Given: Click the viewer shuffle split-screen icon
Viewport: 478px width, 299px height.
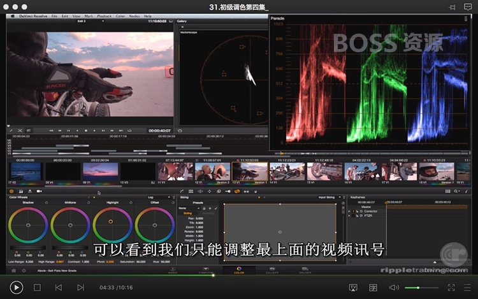Looking at the screenshot, I should point(20,131).
